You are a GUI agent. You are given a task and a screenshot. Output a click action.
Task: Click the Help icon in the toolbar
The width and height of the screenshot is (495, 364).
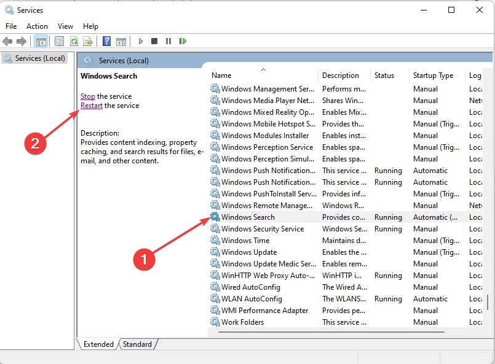[x=106, y=41]
